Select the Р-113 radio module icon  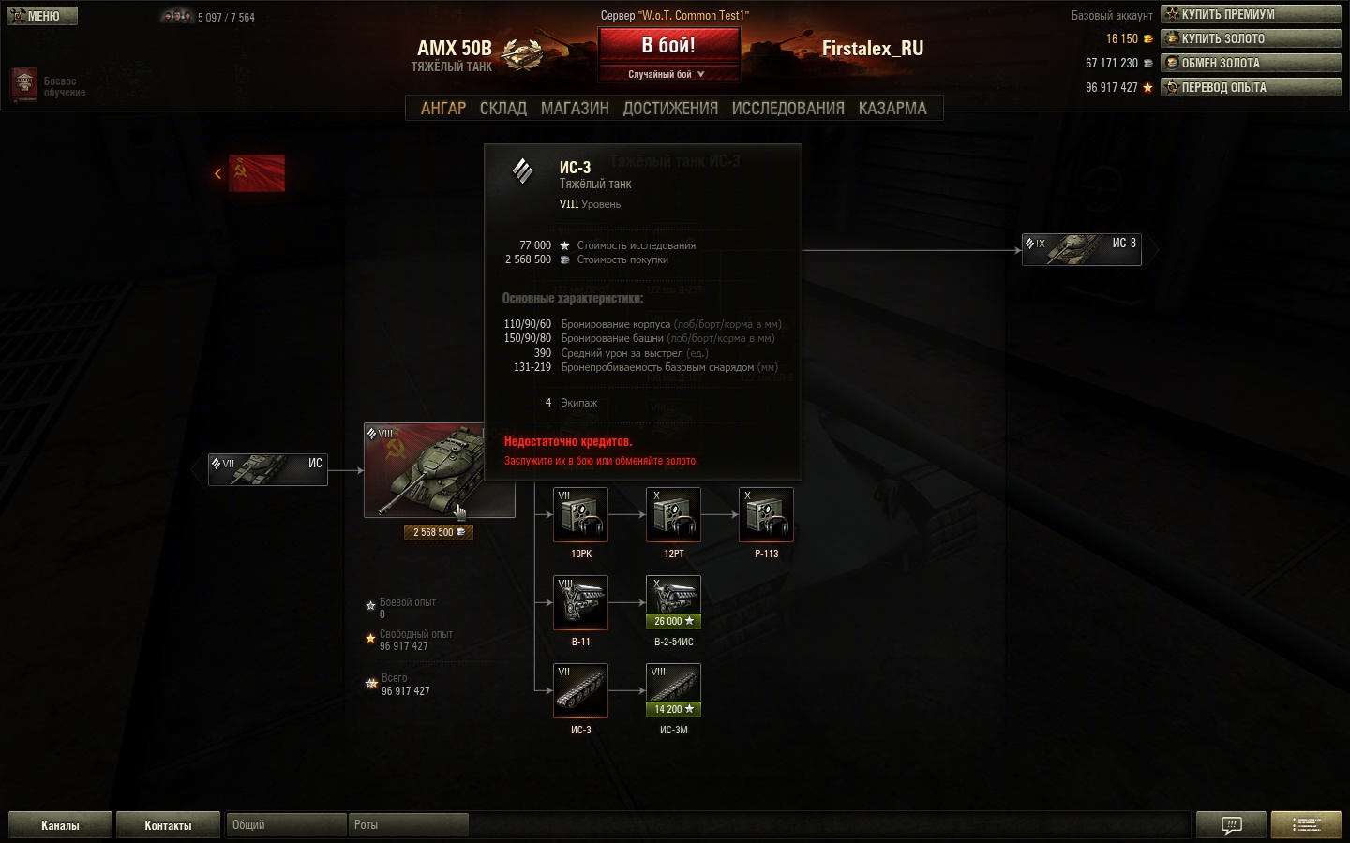(766, 514)
